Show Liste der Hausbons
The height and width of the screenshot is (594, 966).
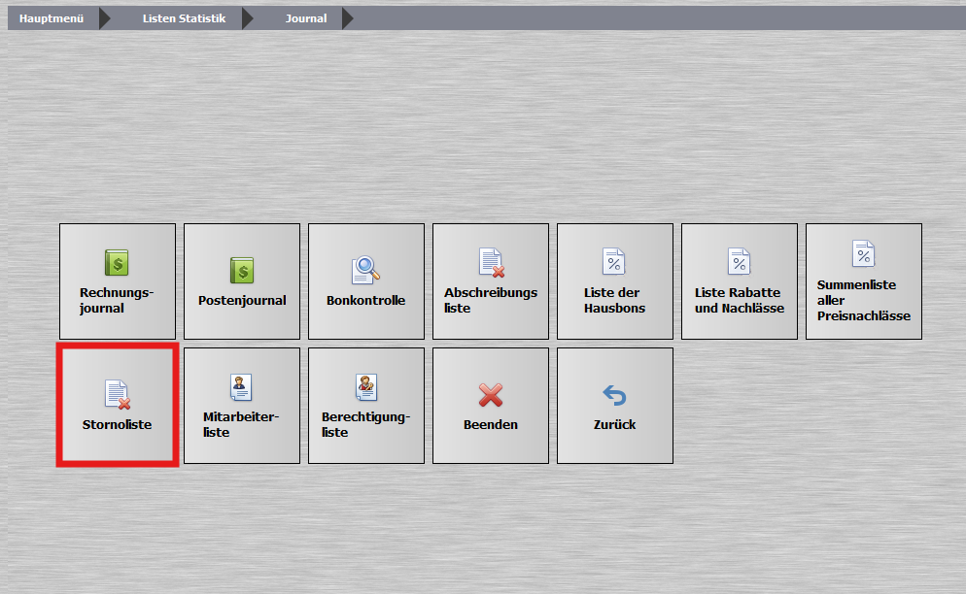click(615, 281)
